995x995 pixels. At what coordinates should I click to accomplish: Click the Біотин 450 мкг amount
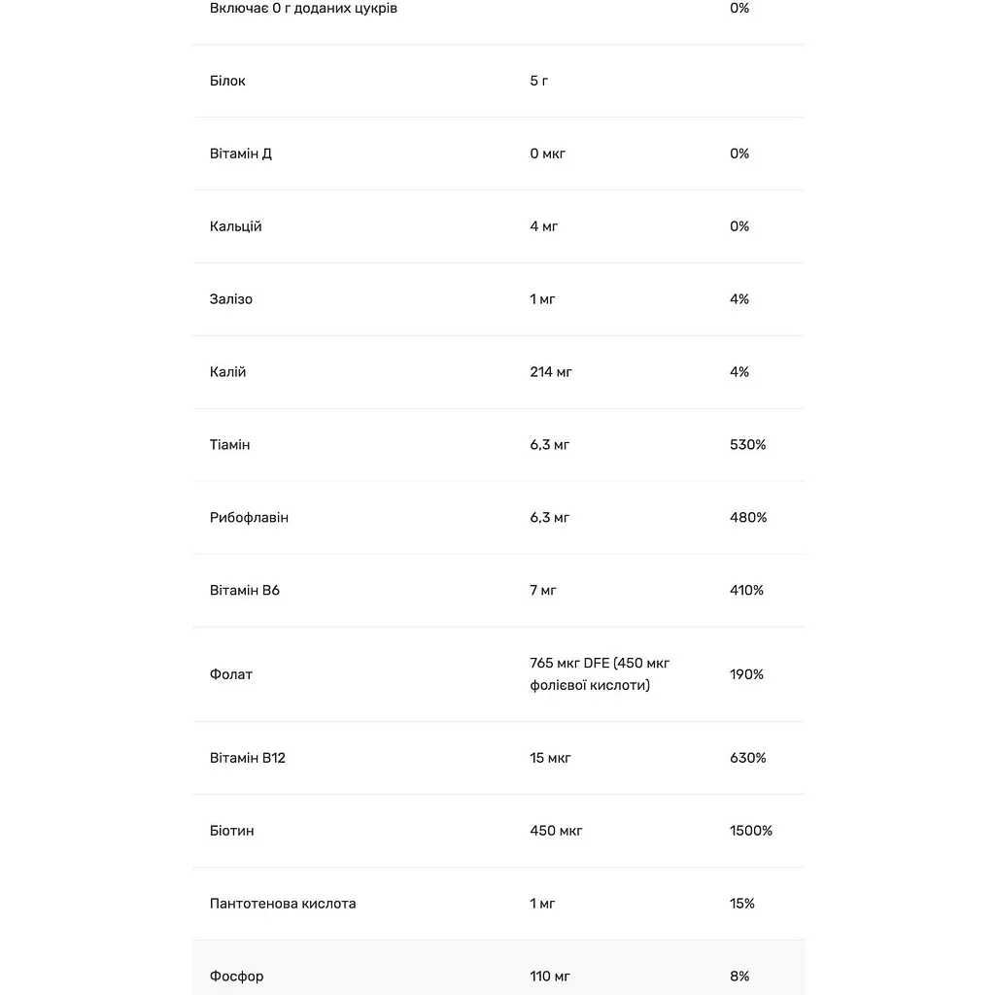[x=556, y=831]
